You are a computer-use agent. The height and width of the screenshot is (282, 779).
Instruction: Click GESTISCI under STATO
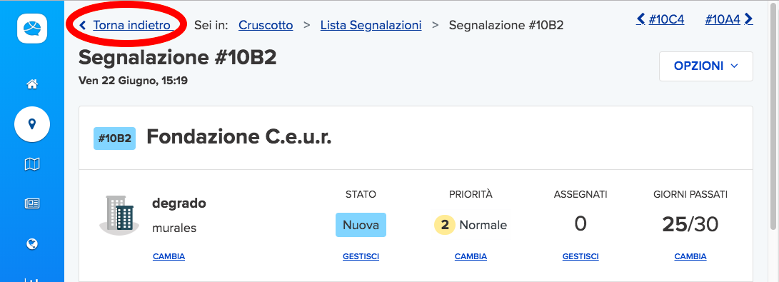point(361,257)
